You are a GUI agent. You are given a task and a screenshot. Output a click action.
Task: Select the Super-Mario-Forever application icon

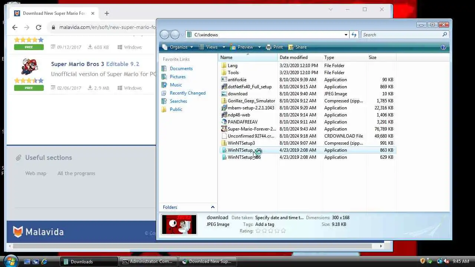pos(224,129)
